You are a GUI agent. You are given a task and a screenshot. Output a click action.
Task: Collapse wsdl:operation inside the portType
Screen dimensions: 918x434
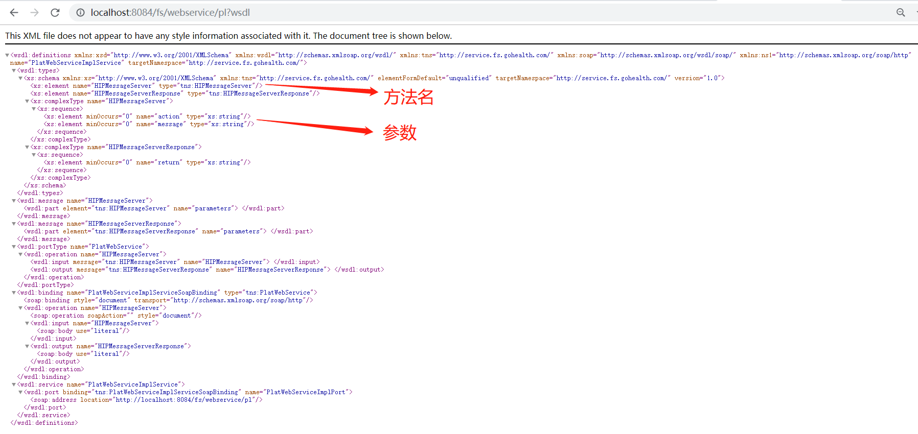[x=20, y=254]
